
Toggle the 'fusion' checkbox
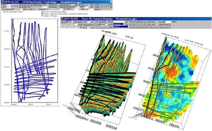[106, 24]
